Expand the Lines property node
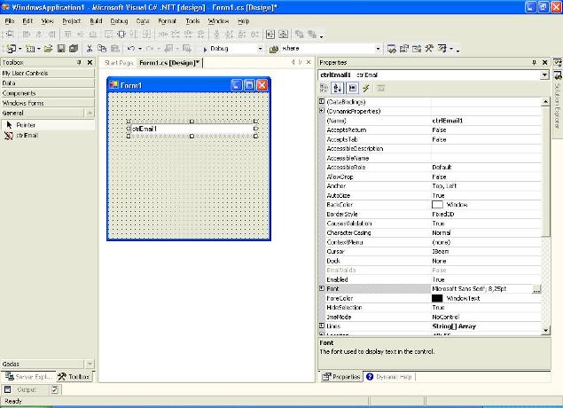Image resolution: width=563 pixels, height=408 pixels. (322, 326)
